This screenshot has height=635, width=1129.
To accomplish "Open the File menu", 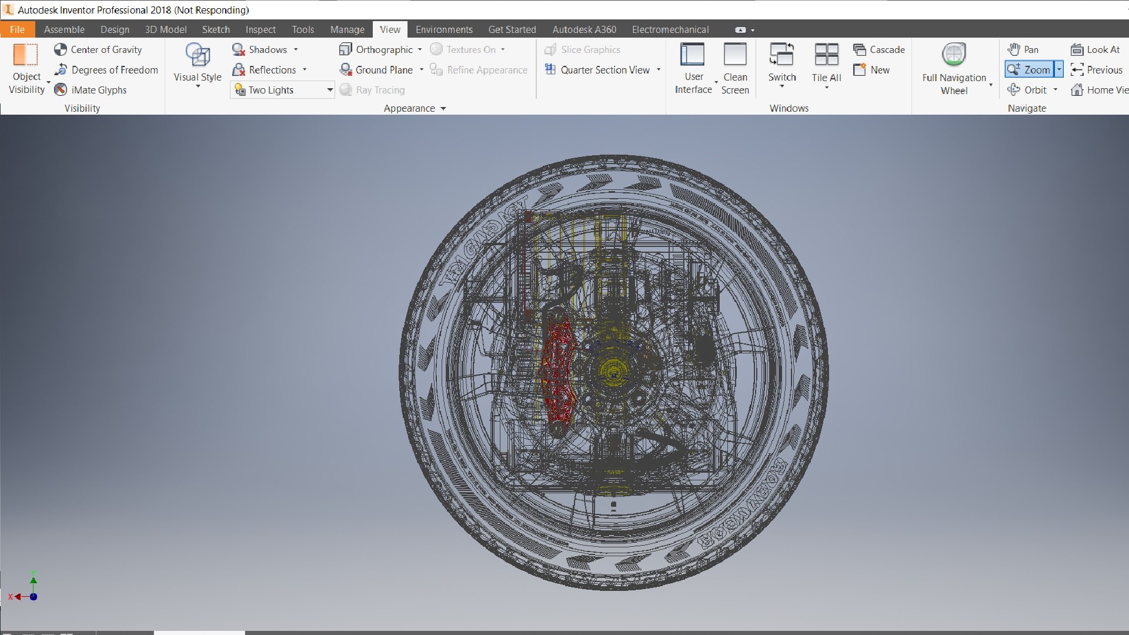I will point(17,29).
